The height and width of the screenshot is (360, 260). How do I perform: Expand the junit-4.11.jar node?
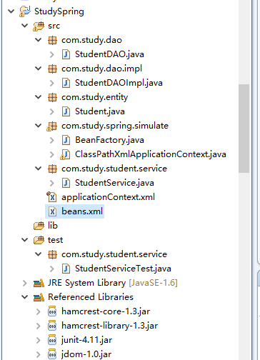point(39,340)
